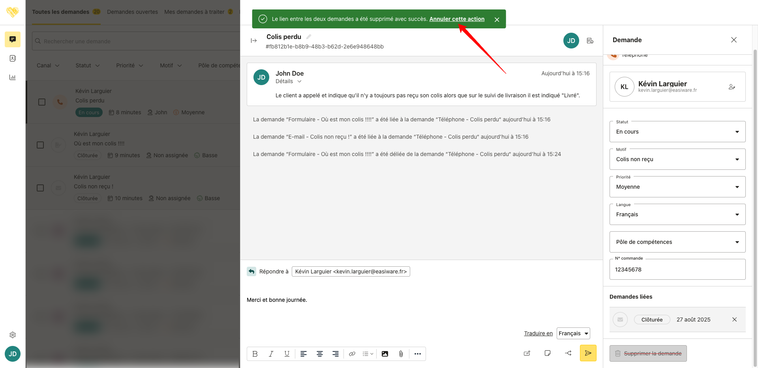Click the attach file paperclip icon

(401, 354)
